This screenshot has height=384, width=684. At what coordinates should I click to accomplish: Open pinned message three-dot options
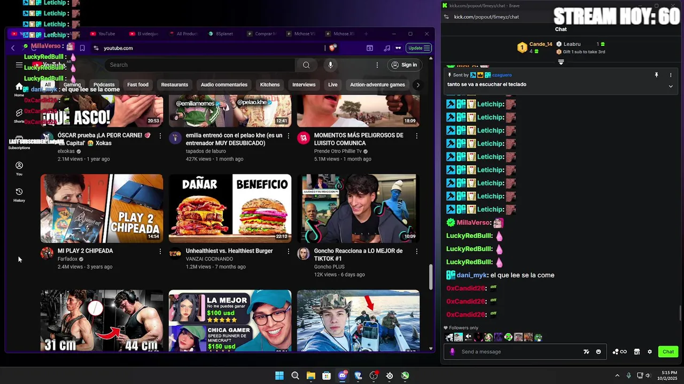[671, 75]
